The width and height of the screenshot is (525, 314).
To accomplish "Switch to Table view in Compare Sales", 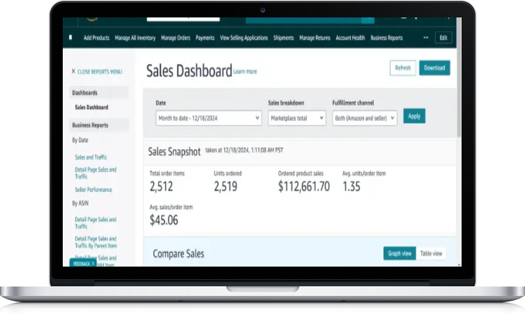I will click(x=432, y=253).
